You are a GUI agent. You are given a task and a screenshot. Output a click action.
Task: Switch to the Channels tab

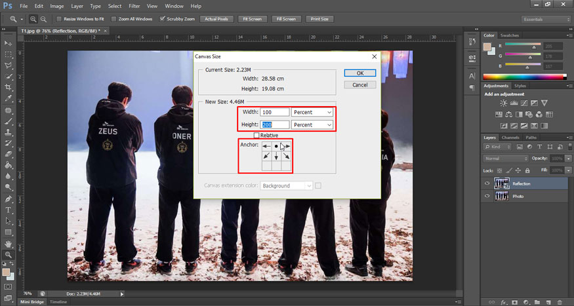510,138
